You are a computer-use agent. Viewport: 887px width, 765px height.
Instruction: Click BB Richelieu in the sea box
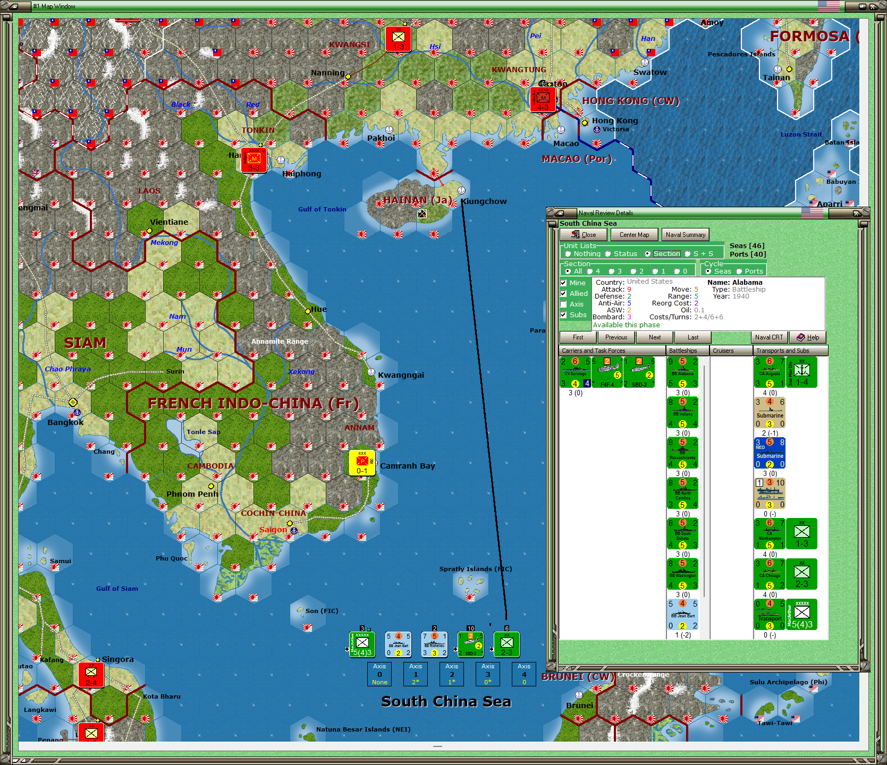[x=434, y=644]
